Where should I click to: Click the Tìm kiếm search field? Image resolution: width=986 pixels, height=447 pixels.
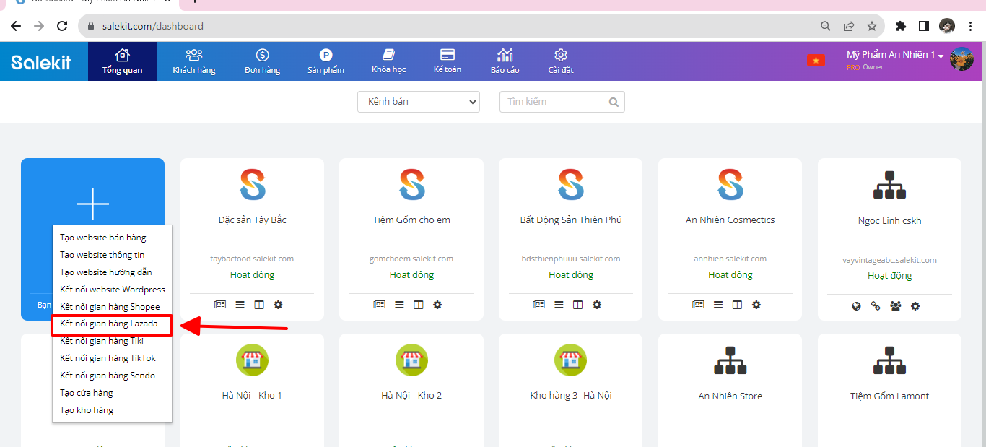[554, 102]
